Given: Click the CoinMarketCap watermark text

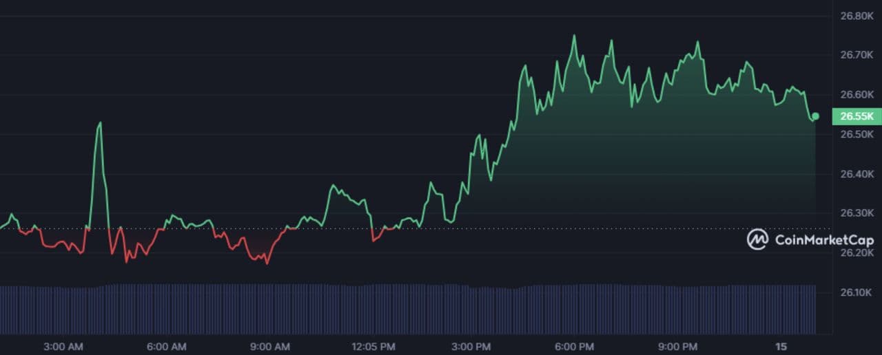Looking at the screenshot, I should click(824, 240).
